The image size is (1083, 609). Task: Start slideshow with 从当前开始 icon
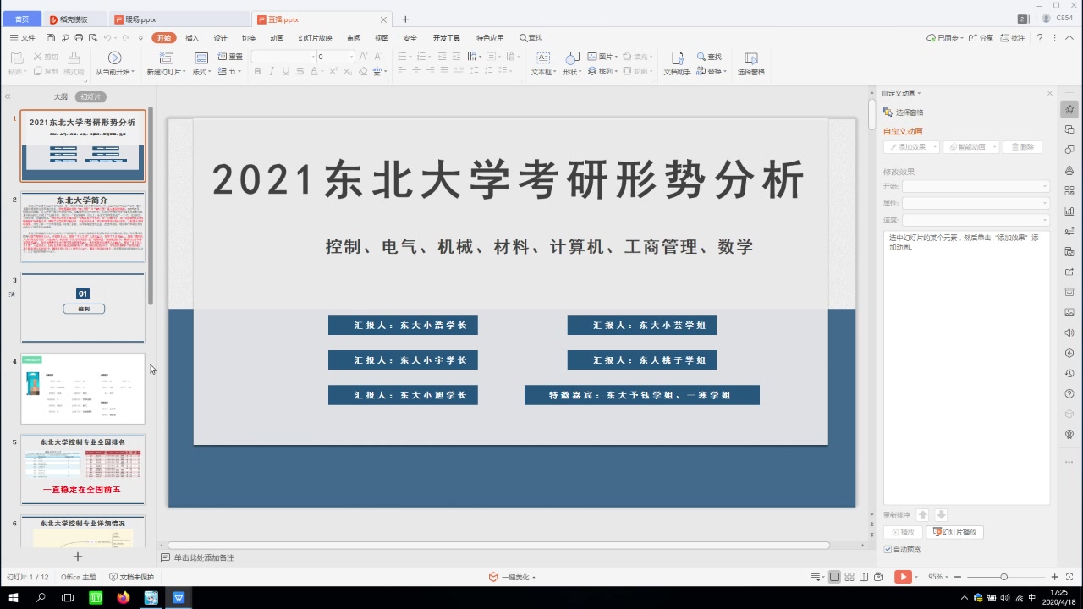pyautogui.click(x=114, y=58)
